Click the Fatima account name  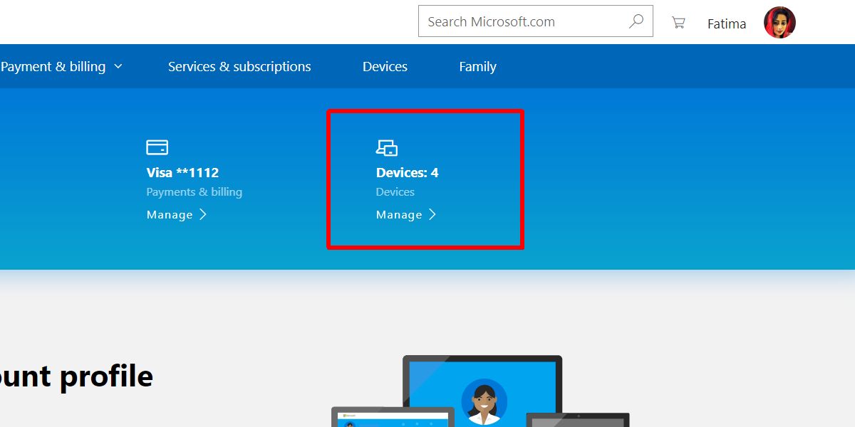pyautogui.click(x=727, y=23)
